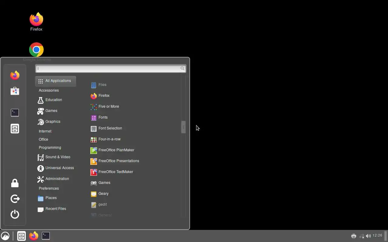388x242 pixels.
Task: Click the Firefox desktop shortcut icon
Action: coord(36,20)
